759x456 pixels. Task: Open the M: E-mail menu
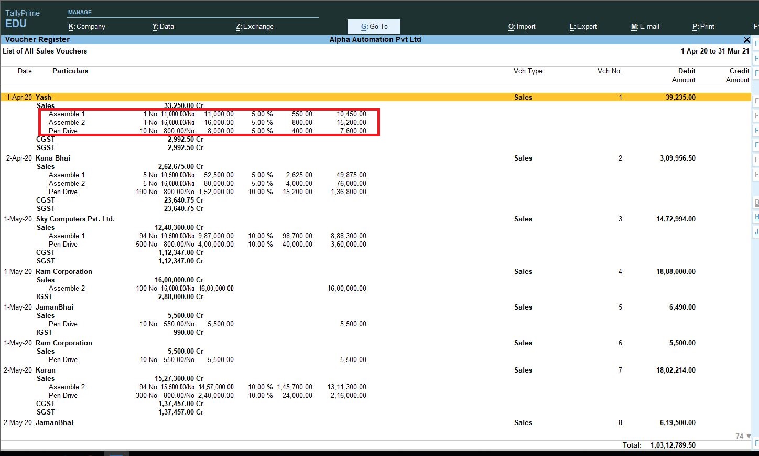pyautogui.click(x=645, y=26)
